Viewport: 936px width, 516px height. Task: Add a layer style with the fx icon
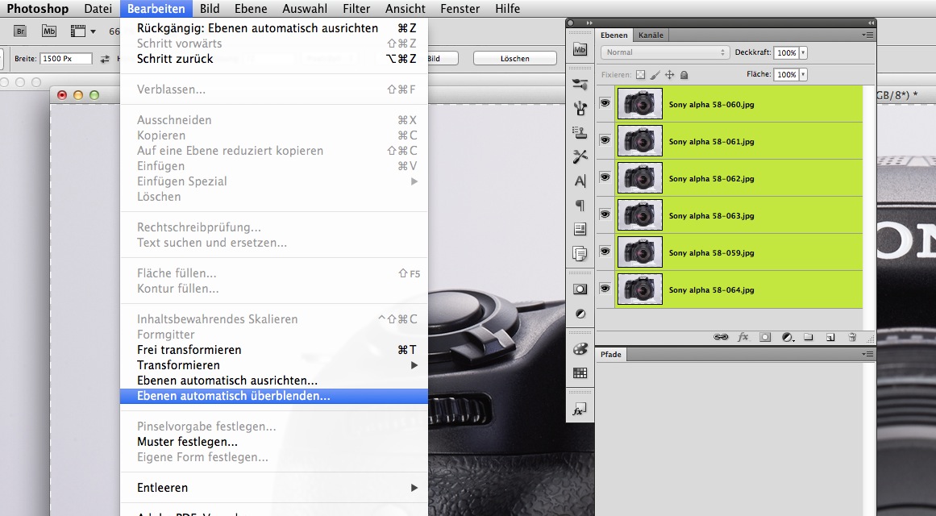tap(743, 337)
